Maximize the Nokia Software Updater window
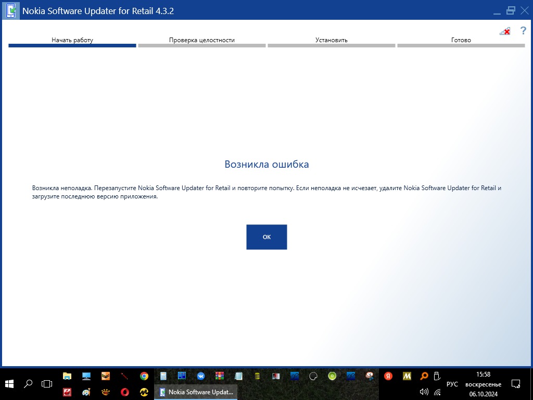 click(511, 10)
